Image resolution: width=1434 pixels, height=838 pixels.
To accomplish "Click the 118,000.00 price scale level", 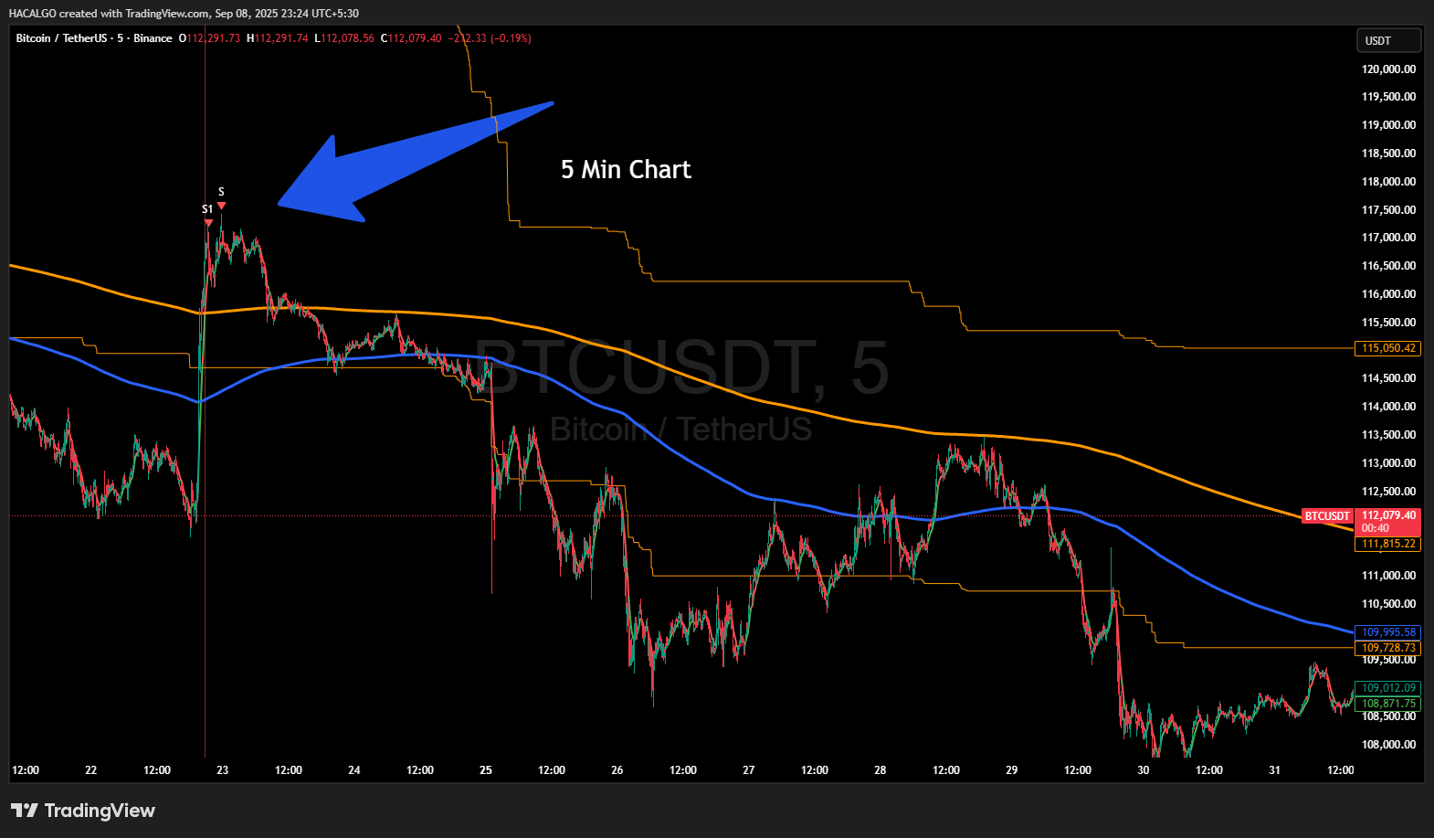I will pyautogui.click(x=1388, y=182).
